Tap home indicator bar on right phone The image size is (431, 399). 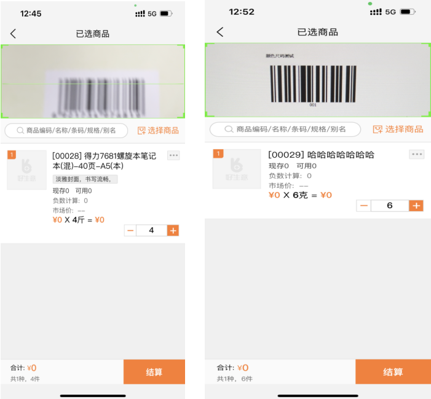click(x=318, y=396)
